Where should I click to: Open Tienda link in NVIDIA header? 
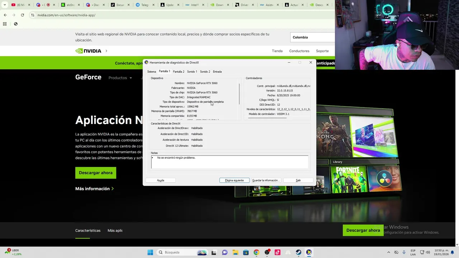(x=277, y=51)
